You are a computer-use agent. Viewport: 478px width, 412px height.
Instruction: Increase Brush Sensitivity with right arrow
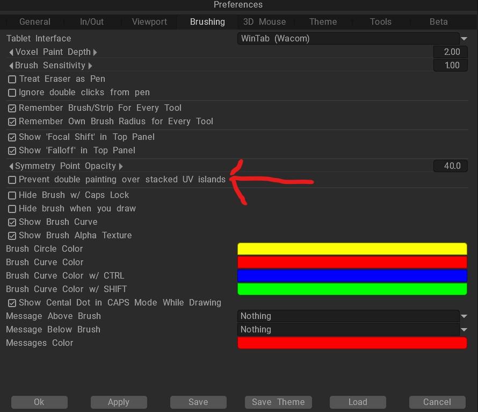pyautogui.click(x=90, y=66)
